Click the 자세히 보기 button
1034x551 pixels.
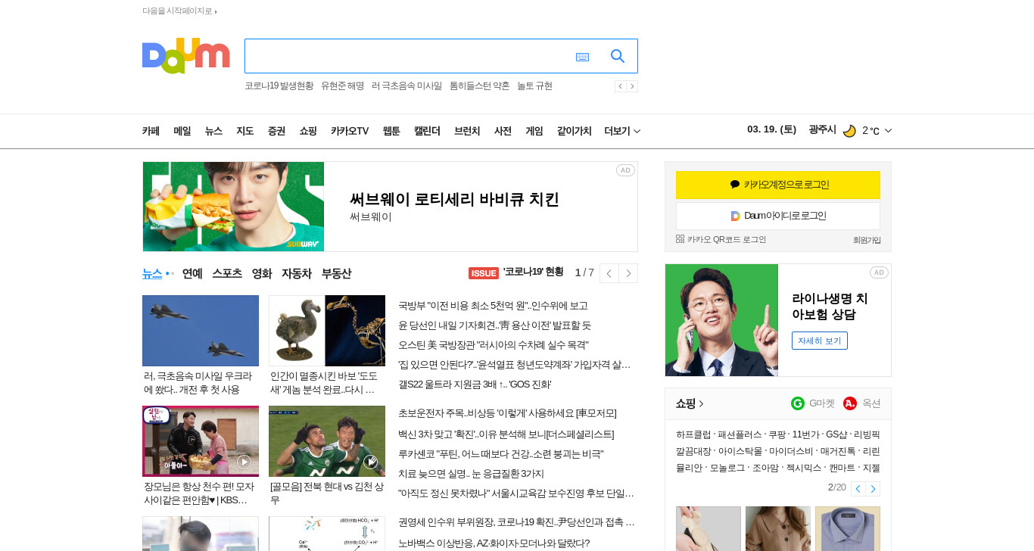820,341
